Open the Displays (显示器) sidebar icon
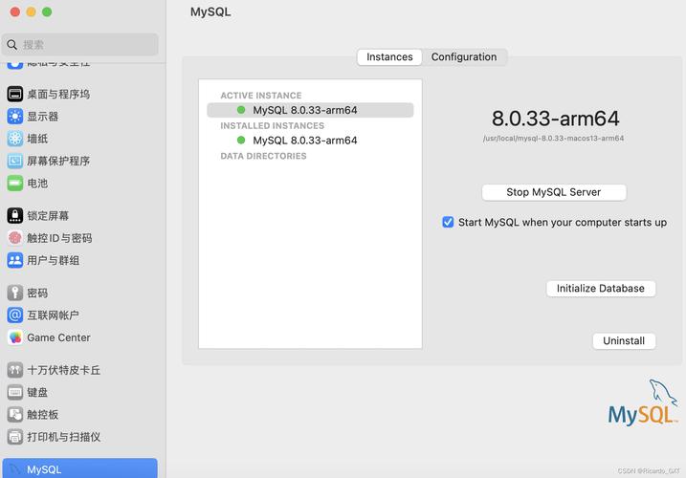Image resolution: width=686 pixels, height=478 pixels. 15,117
